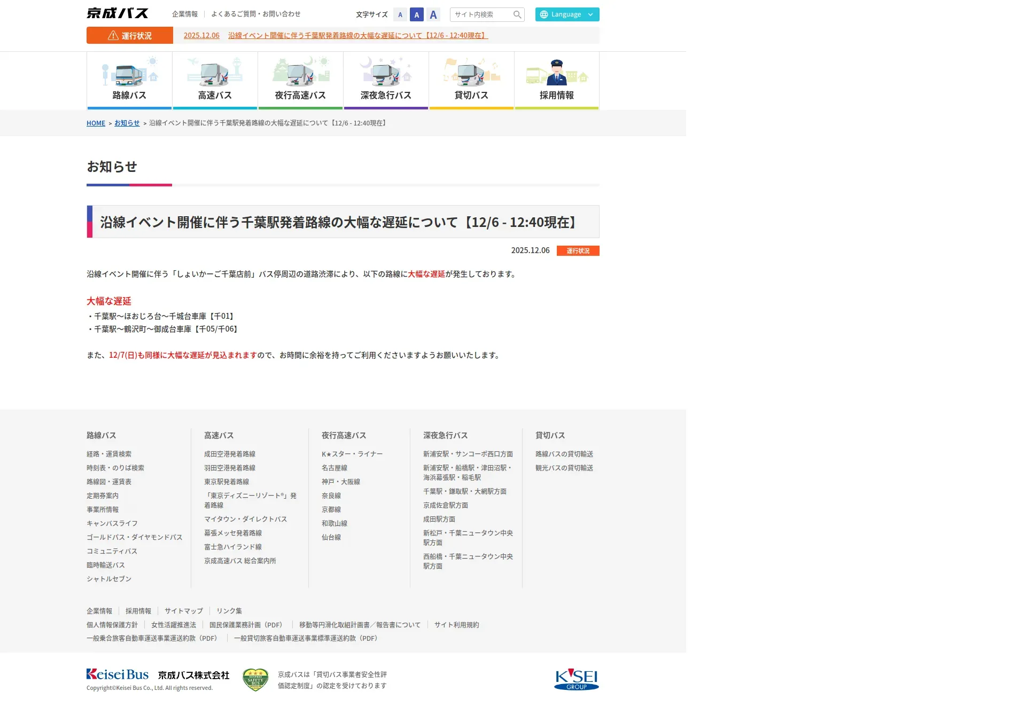Open 企業情報 in top menu
The width and height of the screenshot is (1026, 707).
click(185, 14)
